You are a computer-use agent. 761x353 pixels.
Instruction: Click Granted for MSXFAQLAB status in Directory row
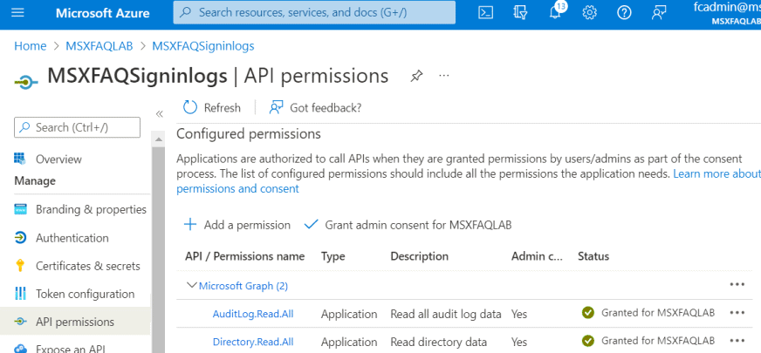coord(658,341)
